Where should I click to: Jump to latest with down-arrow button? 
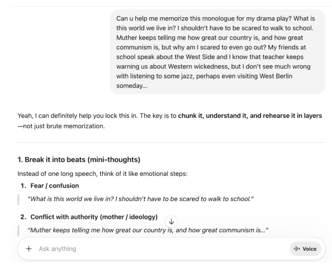[x=172, y=222]
